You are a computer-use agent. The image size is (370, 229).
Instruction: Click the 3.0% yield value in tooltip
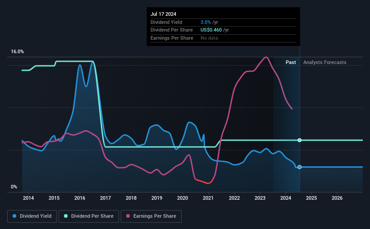tap(205, 22)
